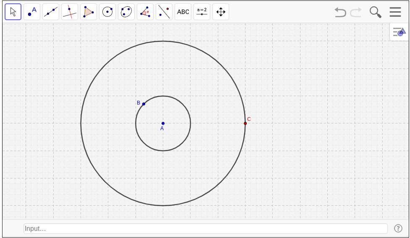The height and width of the screenshot is (238, 410).
Task: Activate the ABC Text tool
Action: [x=183, y=12]
